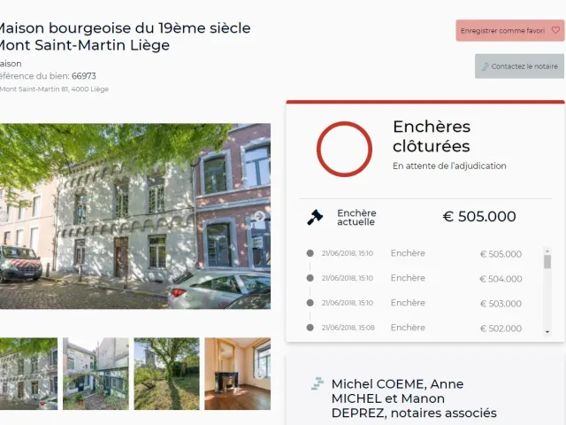Select the house facade thumbnail
This screenshot has height=425, width=566.
[x=28, y=374]
